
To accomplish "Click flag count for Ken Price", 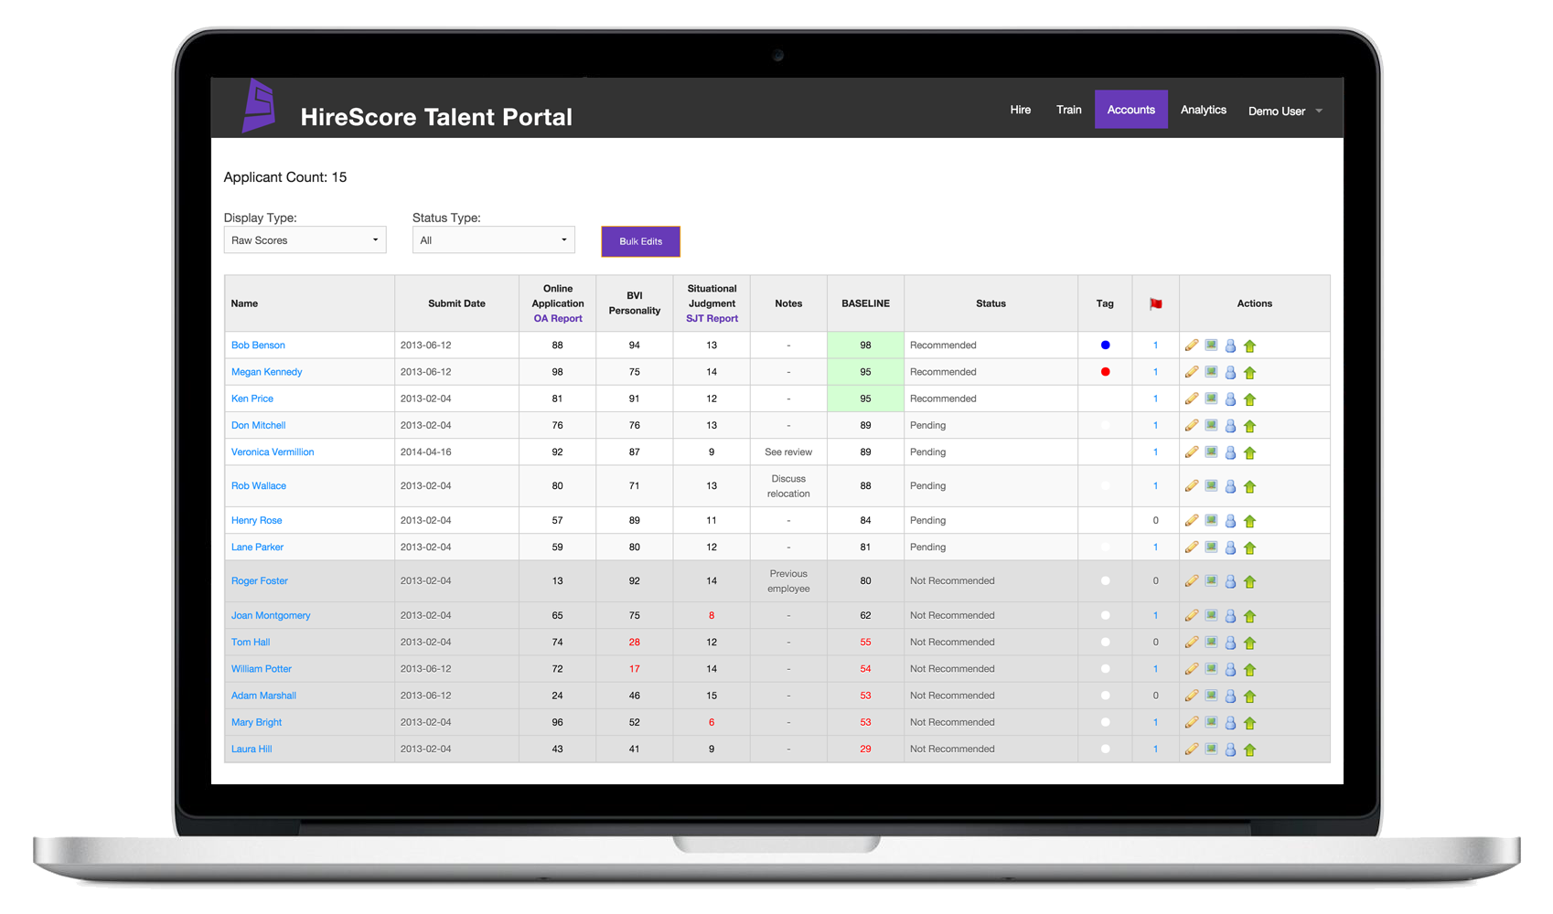I will 1155,399.
